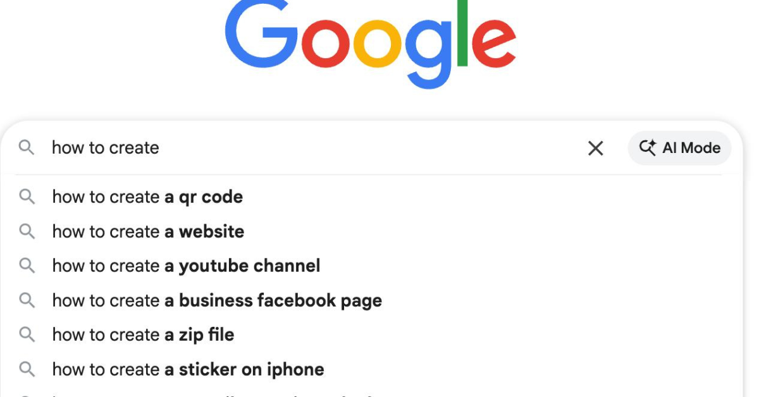Clear the search query with the X button
This screenshot has width=759, height=397.
(595, 148)
